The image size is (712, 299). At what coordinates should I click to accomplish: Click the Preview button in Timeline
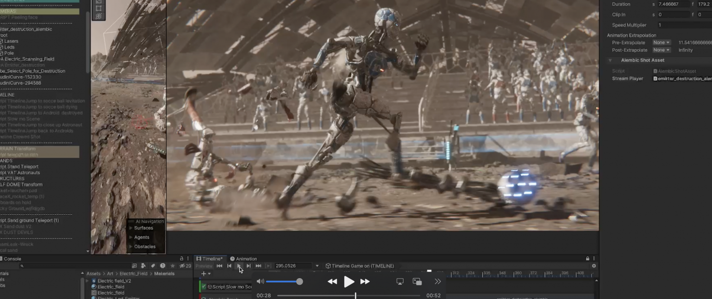tap(204, 266)
